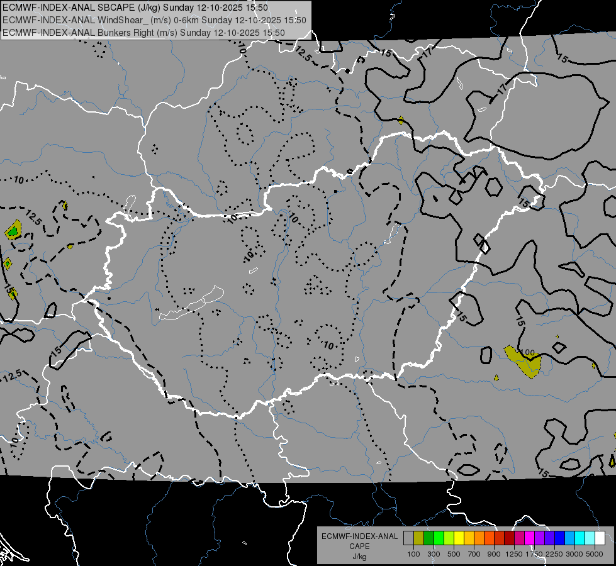616x566 pixels.
Task: Choose the red-orange swatch left of 900
Action: pyautogui.click(x=489, y=538)
